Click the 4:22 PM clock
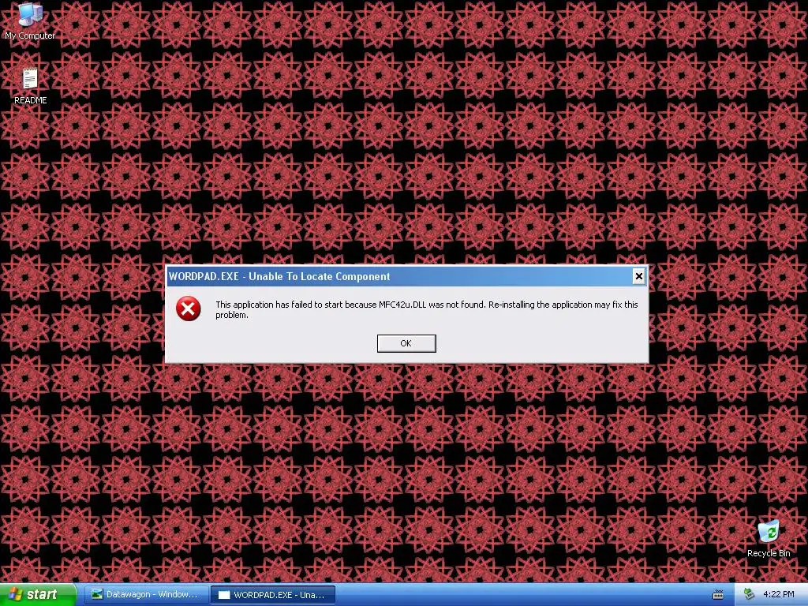The width and height of the screenshot is (808, 606). (x=778, y=594)
